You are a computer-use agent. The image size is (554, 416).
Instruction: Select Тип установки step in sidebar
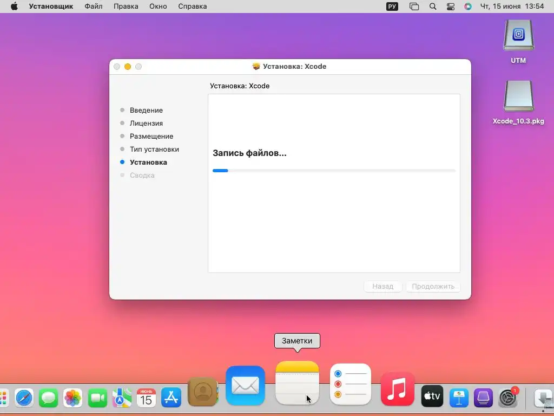[154, 149]
